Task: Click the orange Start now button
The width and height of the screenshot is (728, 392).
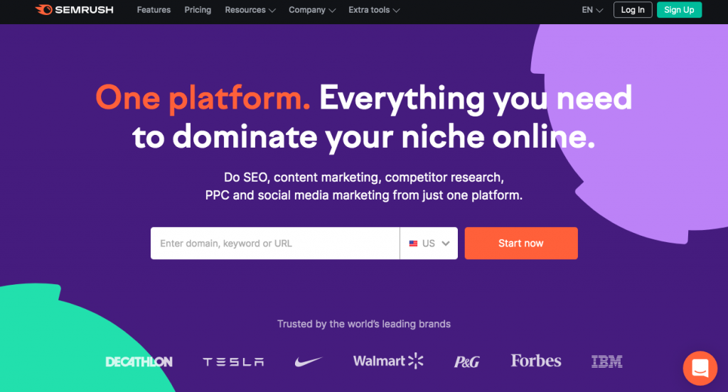Action: tap(521, 243)
